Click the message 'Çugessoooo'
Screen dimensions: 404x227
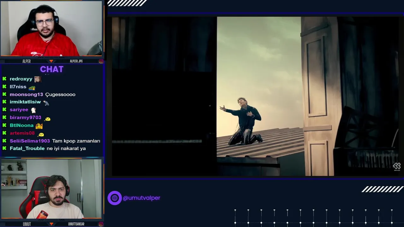point(60,95)
